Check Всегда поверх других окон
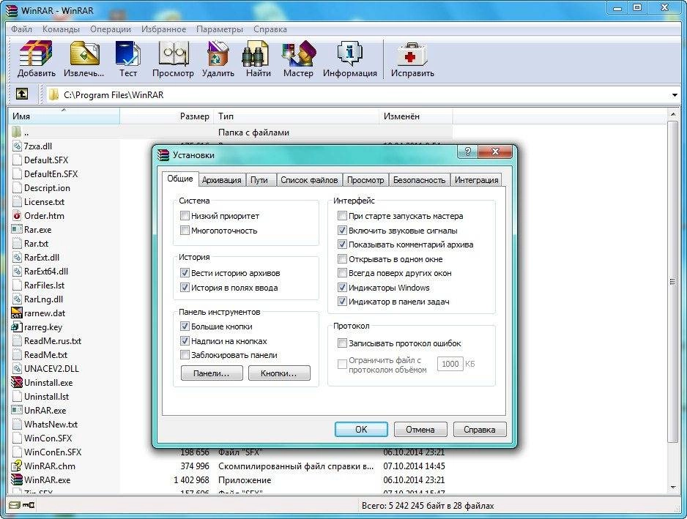This screenshot has width=687, height=519. coord(342,273)
